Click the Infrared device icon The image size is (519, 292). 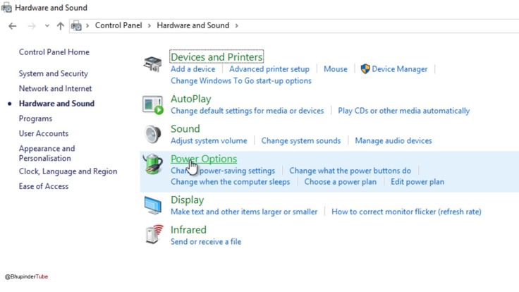pos(154,234)
